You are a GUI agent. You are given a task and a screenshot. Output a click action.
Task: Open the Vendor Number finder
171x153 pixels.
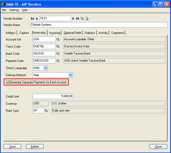point(82,19)
